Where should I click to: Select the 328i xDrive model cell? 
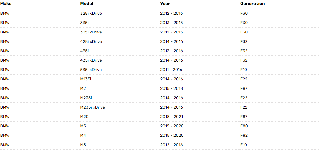pyautogui.click(x=91, y=13)
